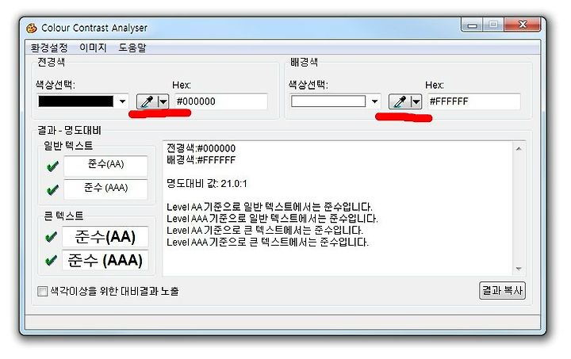
Task: Open the background eyedropper dropdown arrow
Action: tap(416, 101)
